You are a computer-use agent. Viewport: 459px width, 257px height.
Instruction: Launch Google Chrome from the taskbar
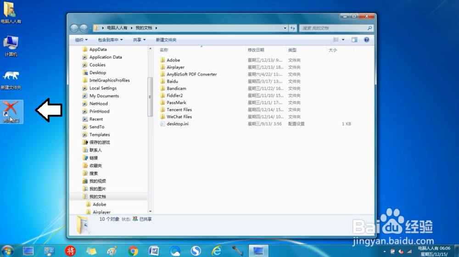point(133,251)
